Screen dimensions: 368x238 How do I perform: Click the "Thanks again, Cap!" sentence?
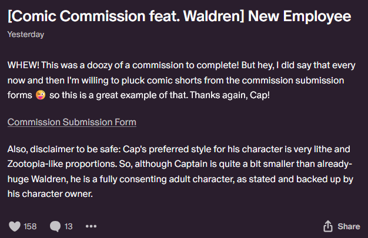coord(230,95)
